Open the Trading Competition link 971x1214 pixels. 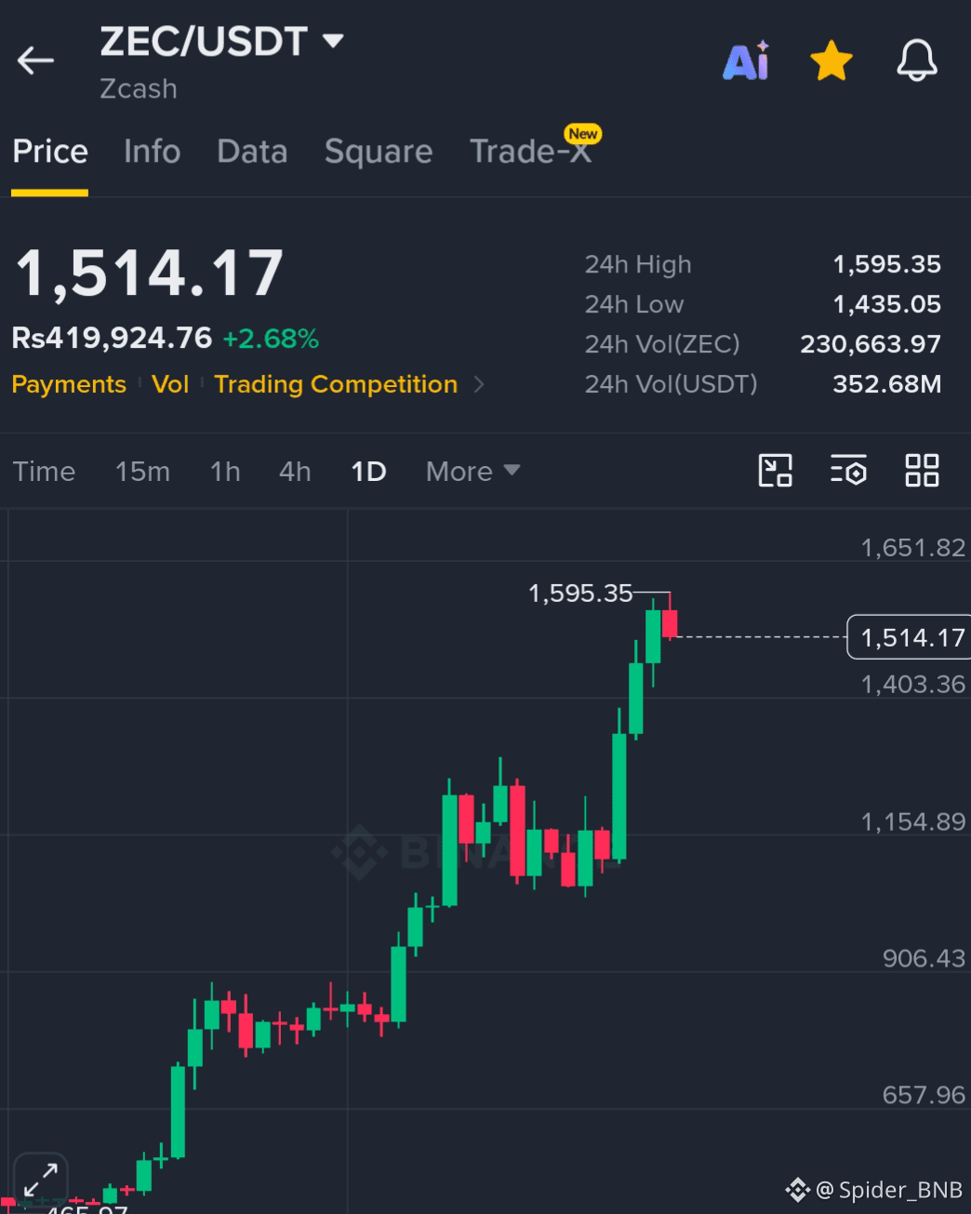(336, 384)
